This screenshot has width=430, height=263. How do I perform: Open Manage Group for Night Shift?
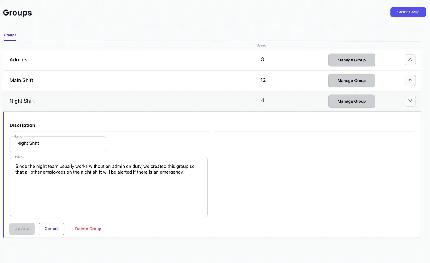(351, 101)
